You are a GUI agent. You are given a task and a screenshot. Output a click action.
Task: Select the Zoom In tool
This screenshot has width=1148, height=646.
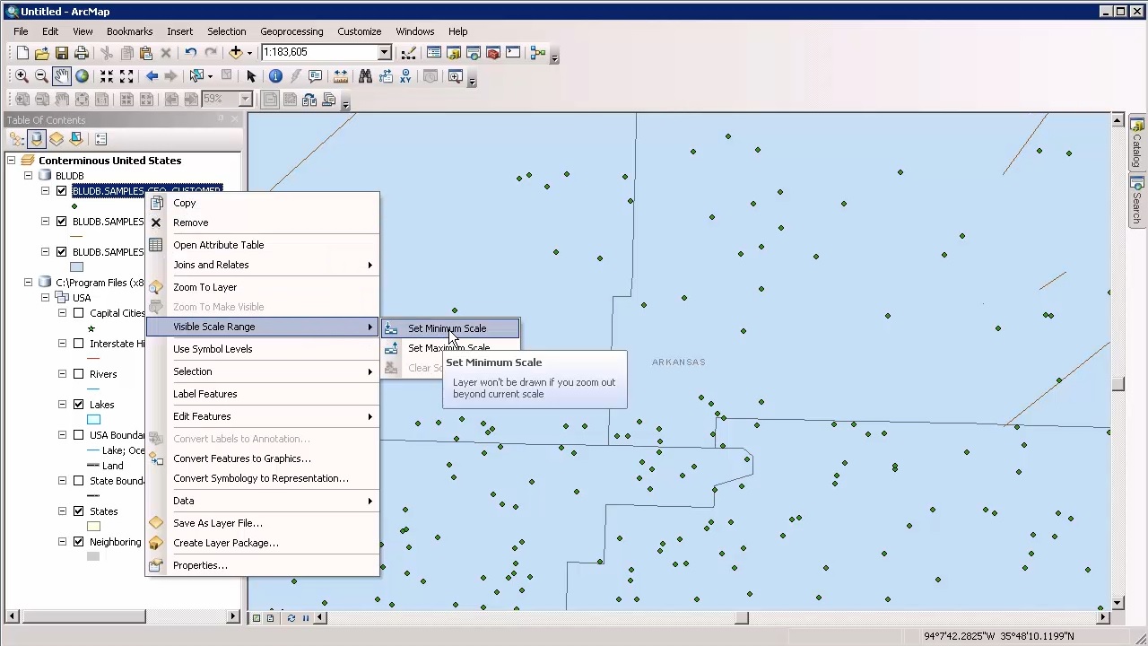[x=22, y=76]
